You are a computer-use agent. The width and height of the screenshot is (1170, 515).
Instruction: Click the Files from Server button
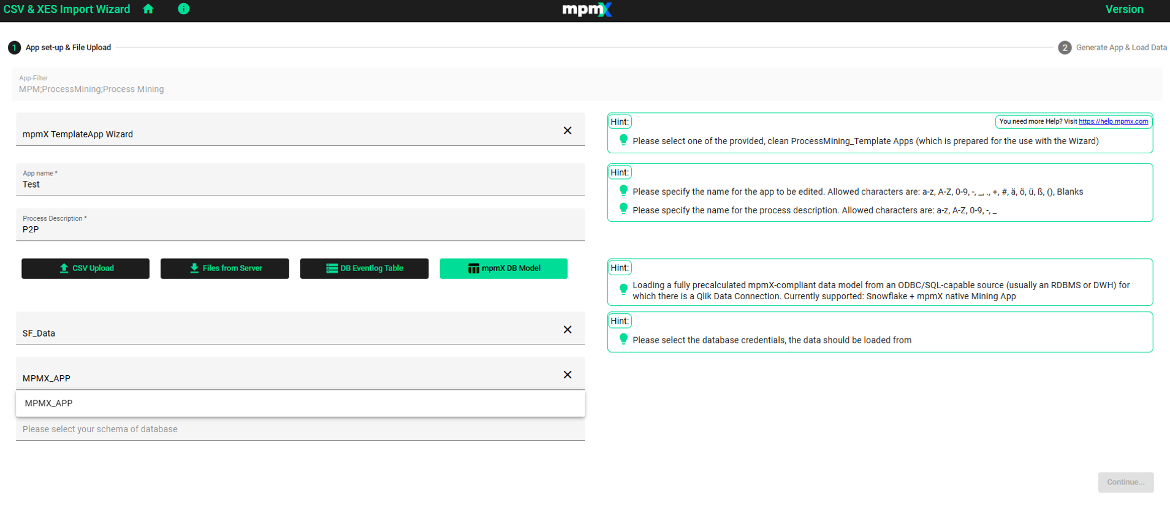pos(225,269)
